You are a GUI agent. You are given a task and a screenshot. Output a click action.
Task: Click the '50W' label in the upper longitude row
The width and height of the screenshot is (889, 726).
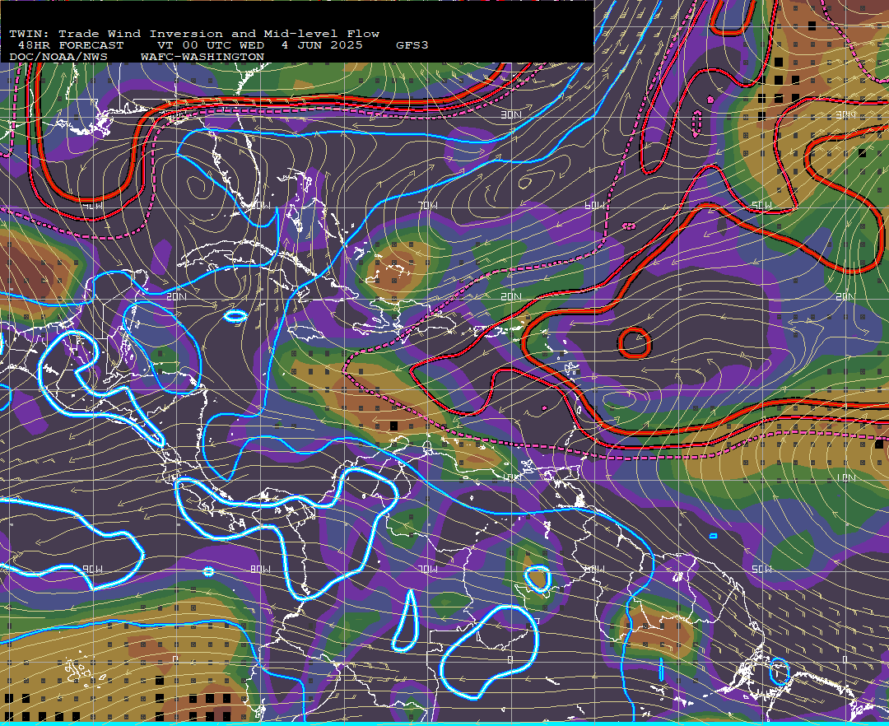click(761, 205)
